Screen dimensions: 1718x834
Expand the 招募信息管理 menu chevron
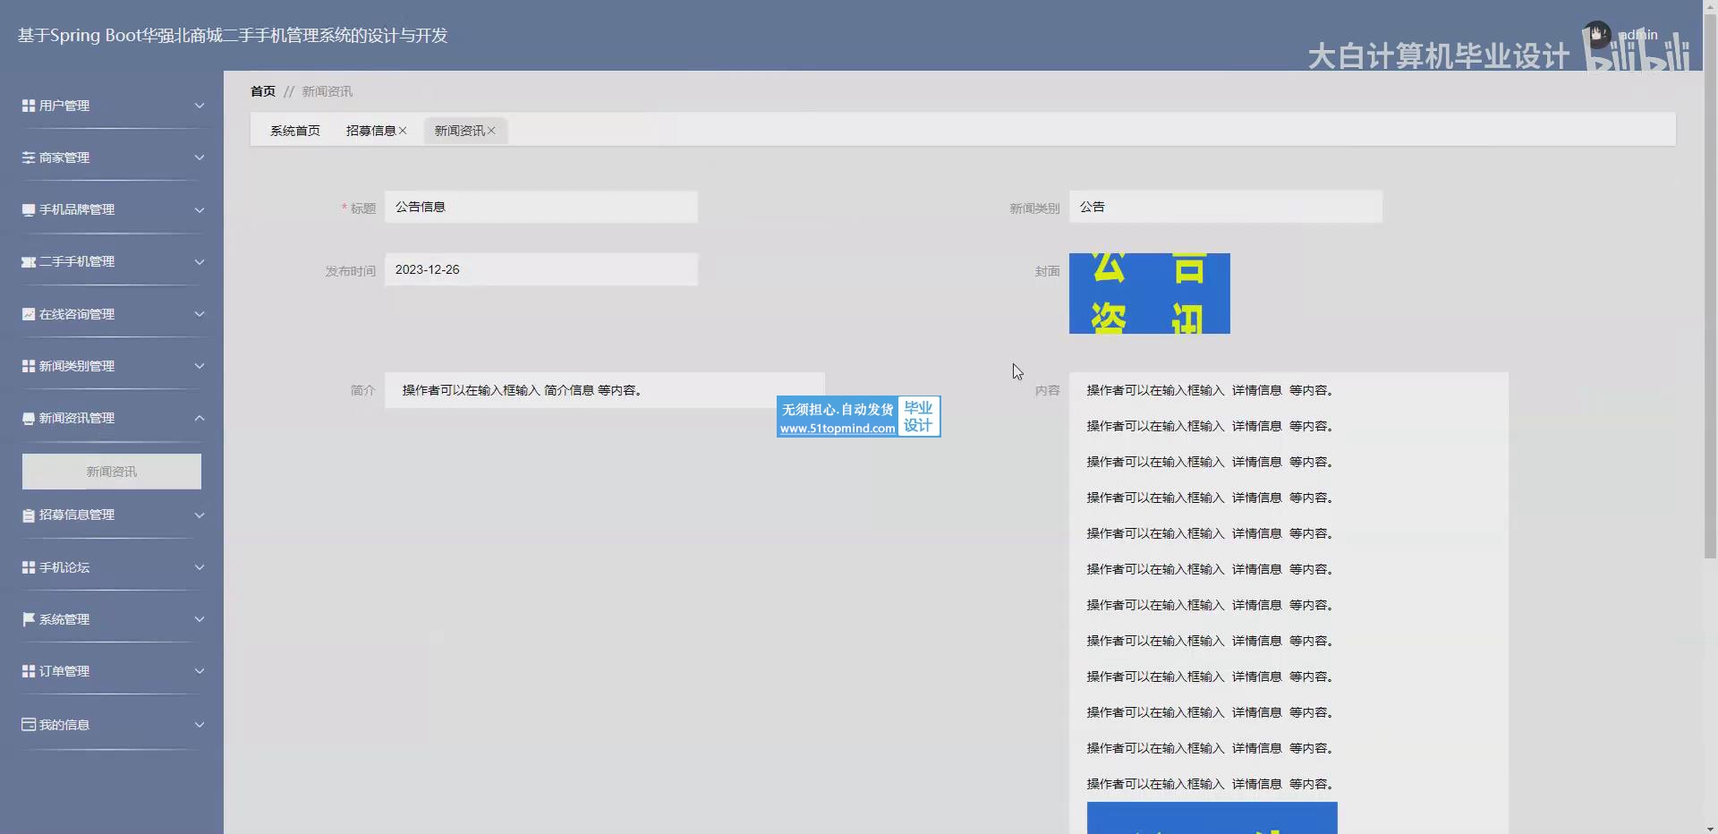coord(200,515)
